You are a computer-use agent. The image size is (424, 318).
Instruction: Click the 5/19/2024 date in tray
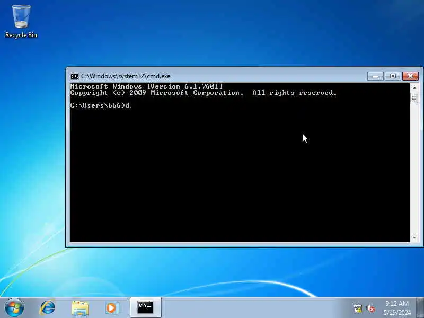click(397, 313)
